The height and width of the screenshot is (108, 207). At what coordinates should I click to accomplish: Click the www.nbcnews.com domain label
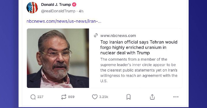(x=118, y=35)
